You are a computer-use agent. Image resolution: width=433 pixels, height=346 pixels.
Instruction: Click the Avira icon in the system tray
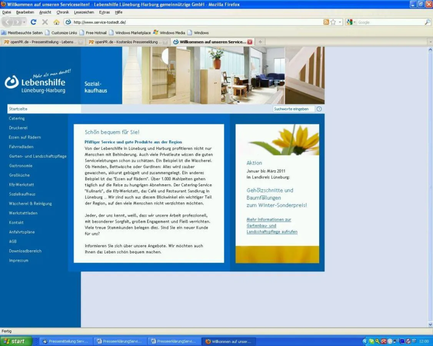(383, 341)
